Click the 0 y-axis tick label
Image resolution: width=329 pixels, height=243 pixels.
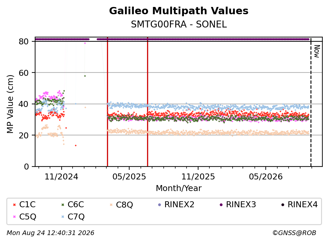(26, 167)
